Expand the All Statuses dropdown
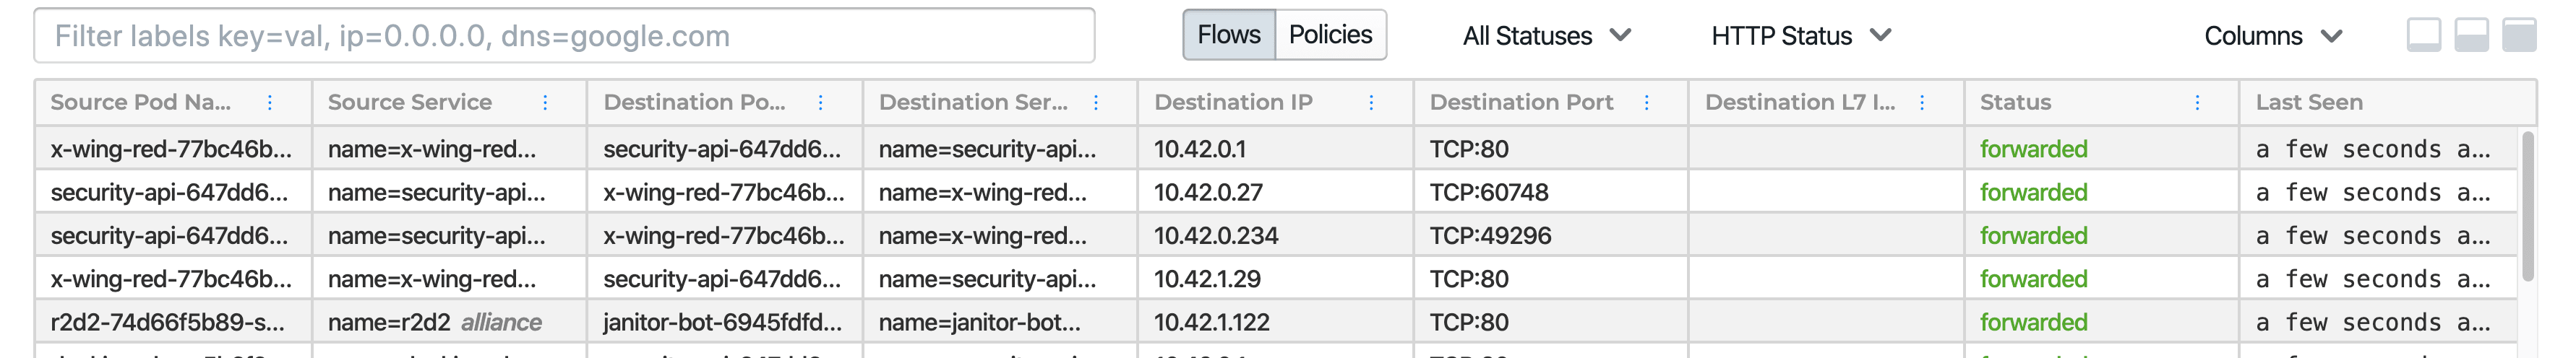The height and width of the screenshot is (358, 2576). point(1547,36)
